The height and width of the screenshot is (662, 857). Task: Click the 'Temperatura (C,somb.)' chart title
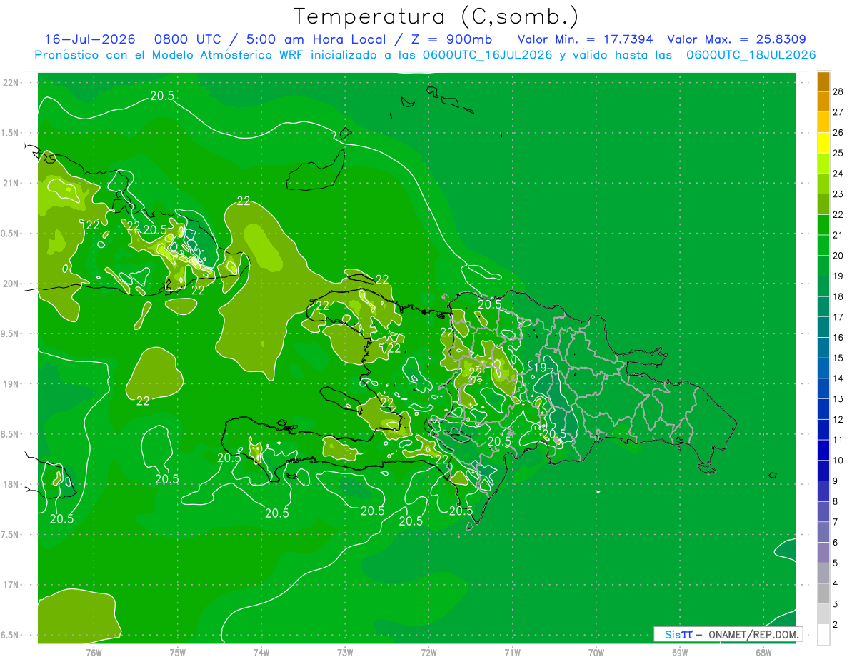click(x=436, y=16)
